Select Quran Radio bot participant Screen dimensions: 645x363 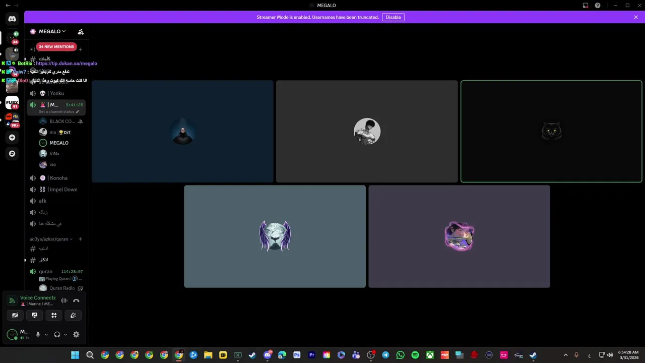[x=61, y=288]
